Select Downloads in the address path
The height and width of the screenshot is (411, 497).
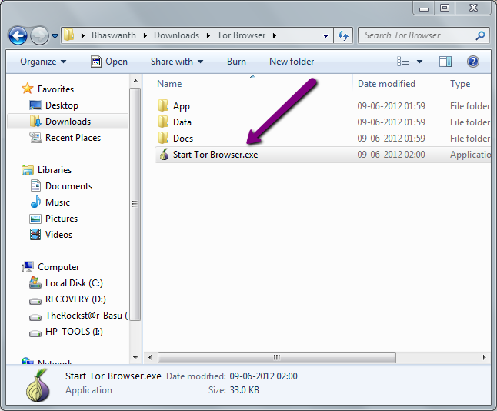[x=176, y=35]
